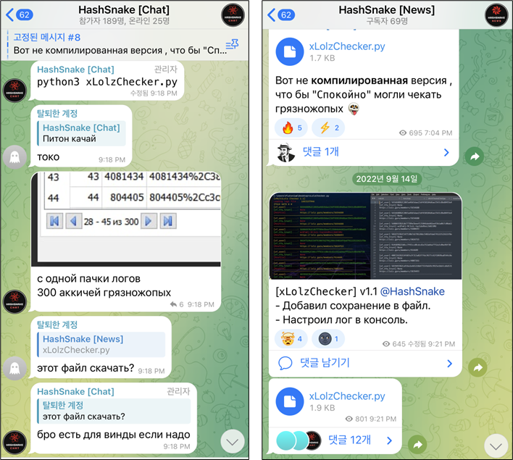Jump to bottom in HashSnake [News]

496,446
